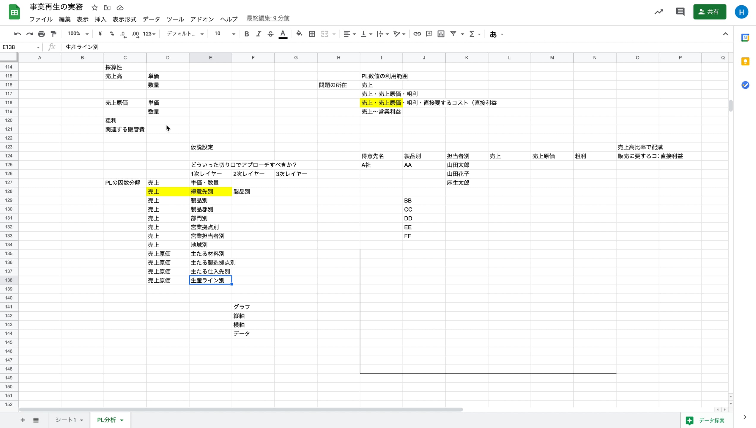
Task: Toggle italic formatting
Action: (258, 34)
